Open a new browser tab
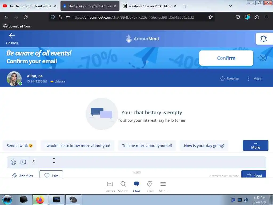Screen dimensions: 273x205 click(185, 6)
